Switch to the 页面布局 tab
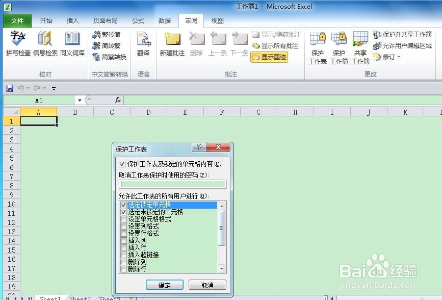Screen dimensions: 442x300 [x=105, y=20]
